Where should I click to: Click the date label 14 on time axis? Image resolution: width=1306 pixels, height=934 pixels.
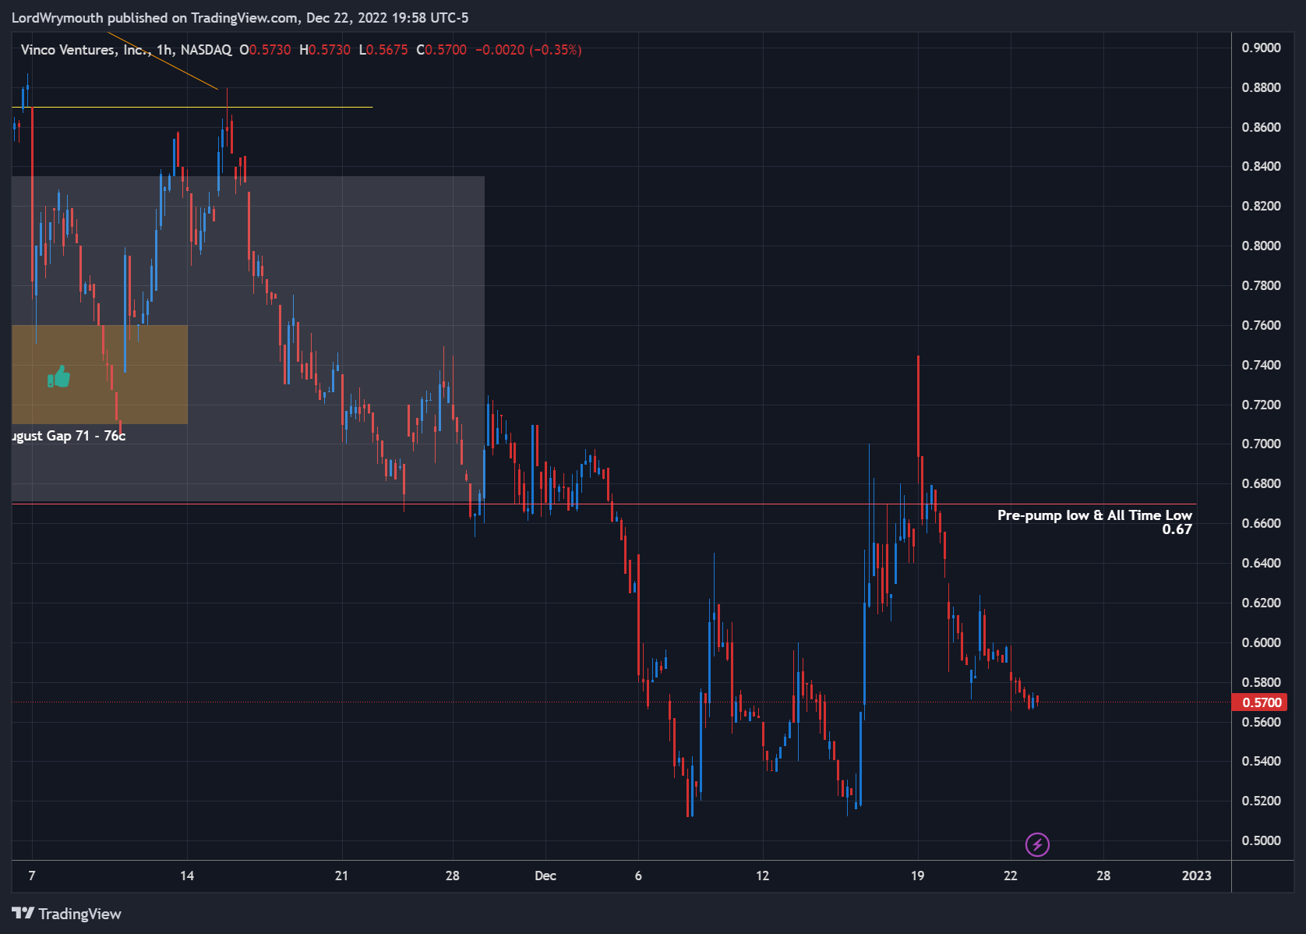click(187, 876)
